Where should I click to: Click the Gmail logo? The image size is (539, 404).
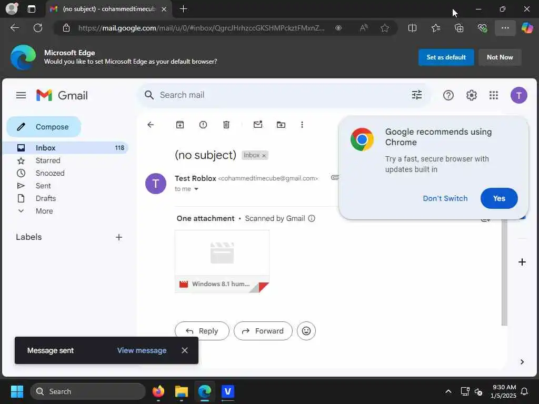(62, 95)
